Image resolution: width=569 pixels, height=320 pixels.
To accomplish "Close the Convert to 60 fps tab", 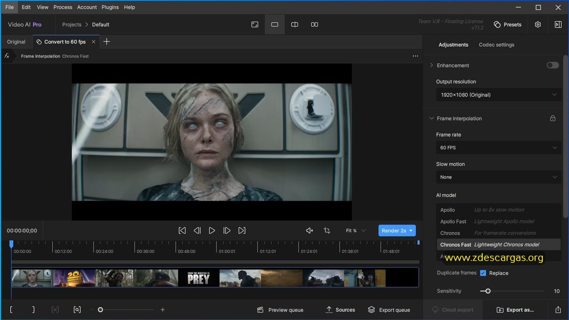I will point(93,42).
